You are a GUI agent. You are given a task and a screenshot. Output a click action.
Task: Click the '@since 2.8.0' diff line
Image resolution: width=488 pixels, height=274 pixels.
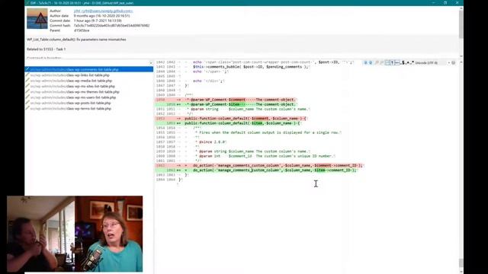click(212, 142)
